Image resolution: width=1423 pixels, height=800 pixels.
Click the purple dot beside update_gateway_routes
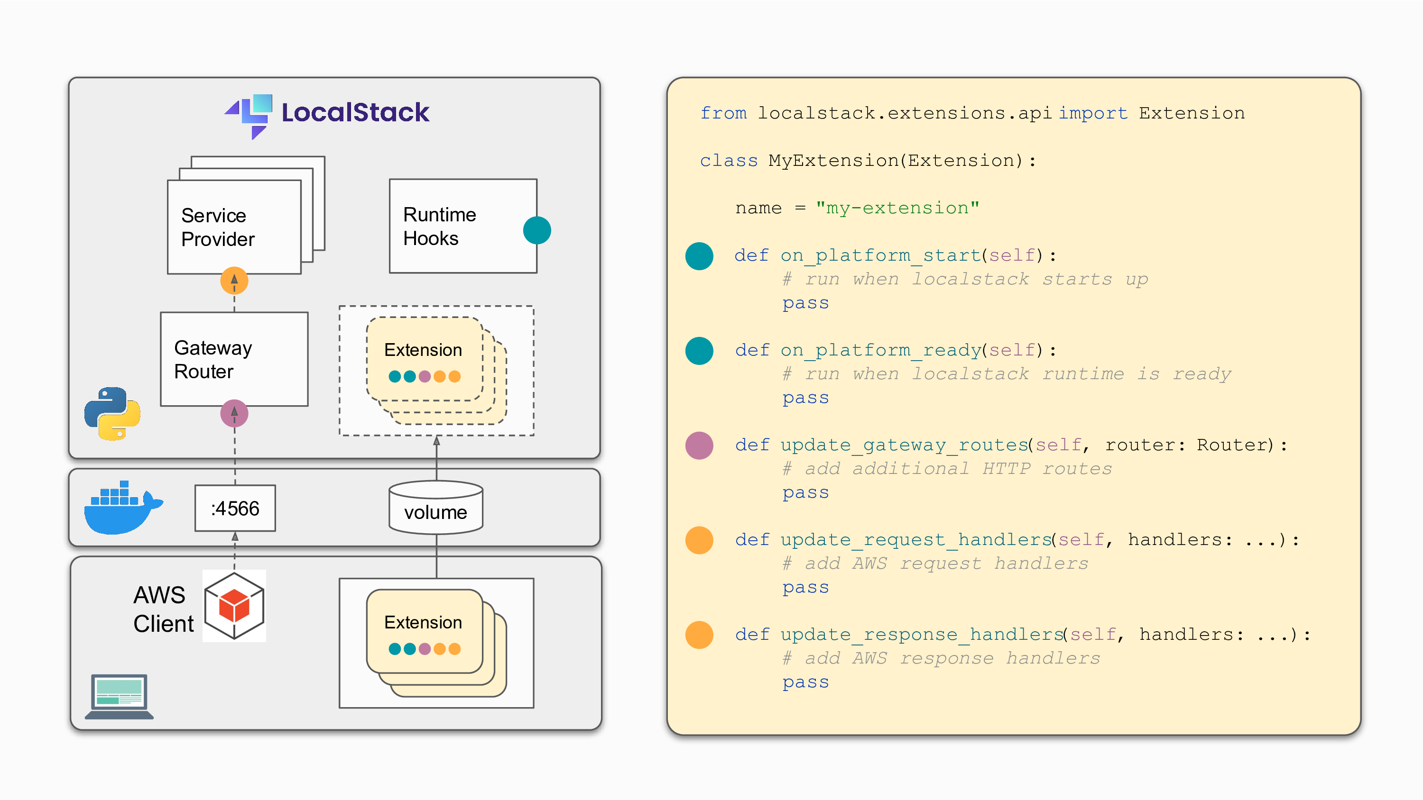(x=699, y=445)
